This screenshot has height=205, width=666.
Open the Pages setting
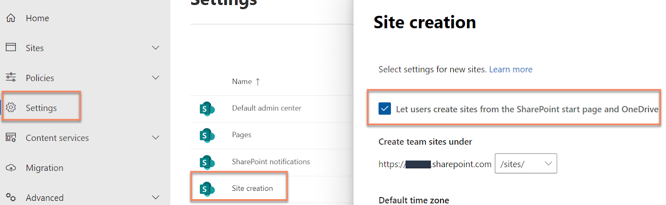pos(241,135)
